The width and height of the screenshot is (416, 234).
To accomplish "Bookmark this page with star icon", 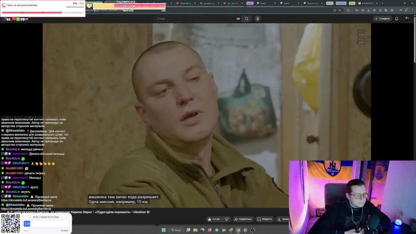I will coord(340,10).
